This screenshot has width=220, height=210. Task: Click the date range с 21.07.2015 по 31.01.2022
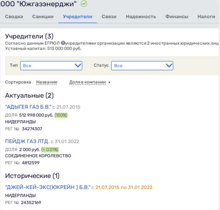pos(122,187)
